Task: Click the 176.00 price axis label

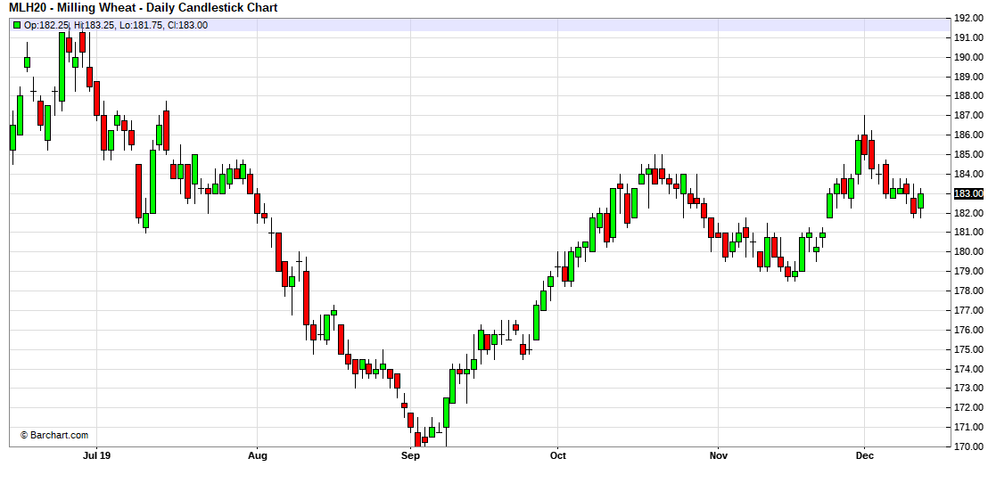Action: 967,330
